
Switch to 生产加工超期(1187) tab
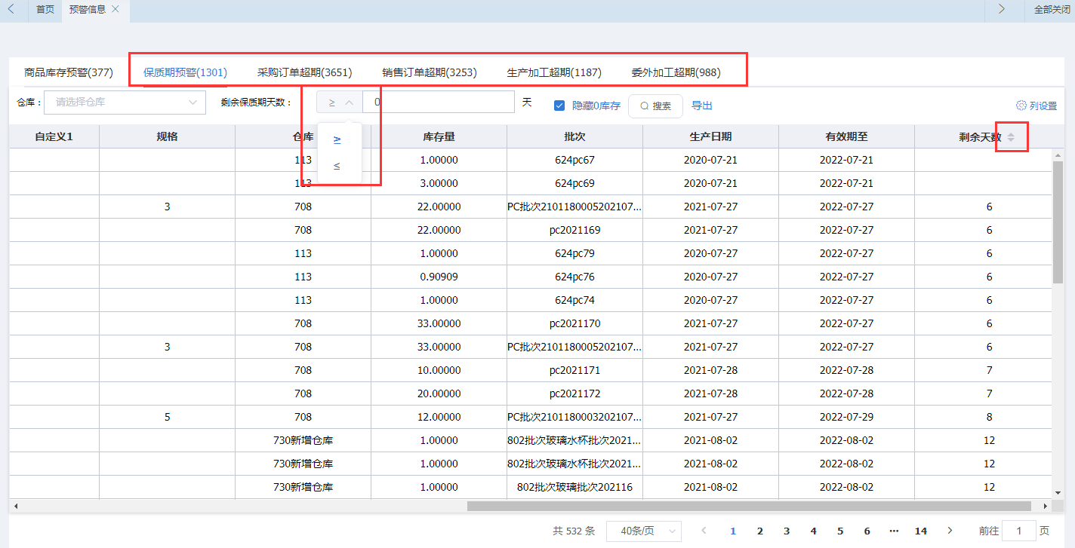[x=554, y=72]
